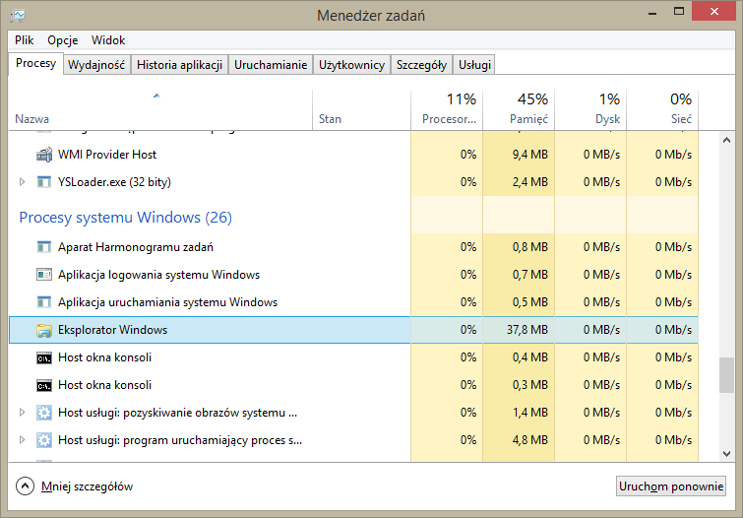Open the Opcje menu
The height and width of the screenshot is (518, 743).
[63, 40]
